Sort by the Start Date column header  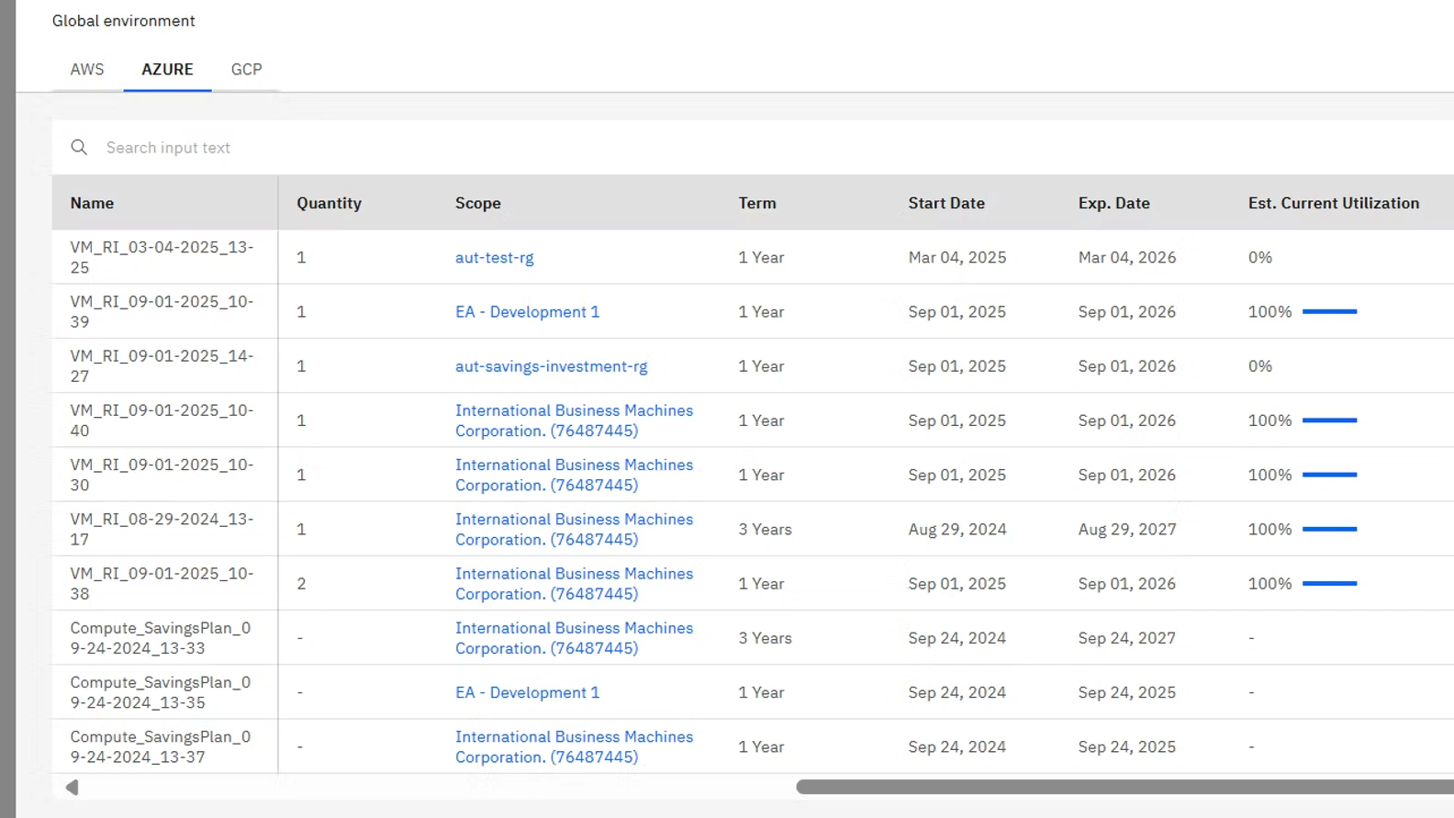[946, 203]
